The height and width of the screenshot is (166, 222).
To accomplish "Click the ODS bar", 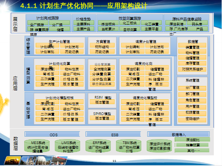I will pyautogui.click(x=52, y=134).
